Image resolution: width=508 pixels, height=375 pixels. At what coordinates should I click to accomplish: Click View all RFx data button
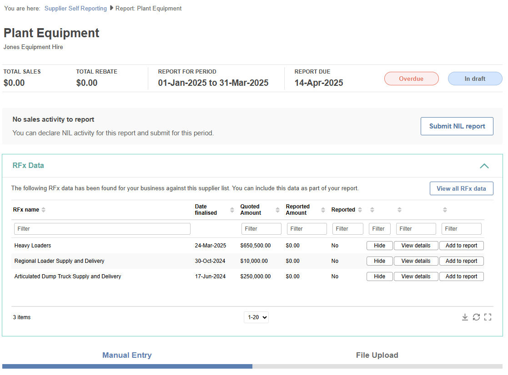click(x=461, y=188)
